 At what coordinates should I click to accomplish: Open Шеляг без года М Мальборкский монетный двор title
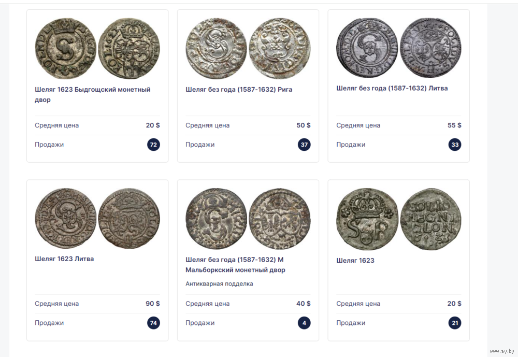pos(235,264)
